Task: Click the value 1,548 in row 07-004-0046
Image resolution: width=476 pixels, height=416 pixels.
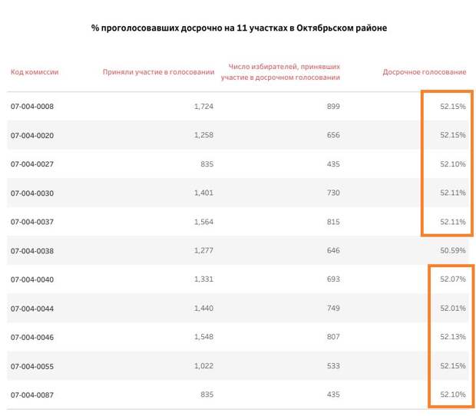Action: (x=203, y=337)
